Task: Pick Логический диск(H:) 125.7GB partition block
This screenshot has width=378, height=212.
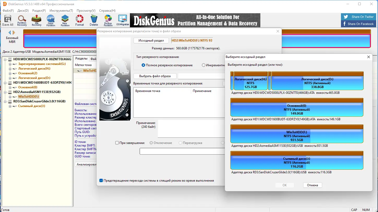Action: click(251, 81)
